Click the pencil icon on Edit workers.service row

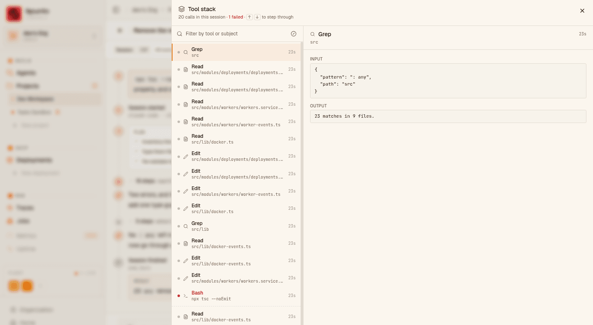pyautogui.click(x=186, y=279)
